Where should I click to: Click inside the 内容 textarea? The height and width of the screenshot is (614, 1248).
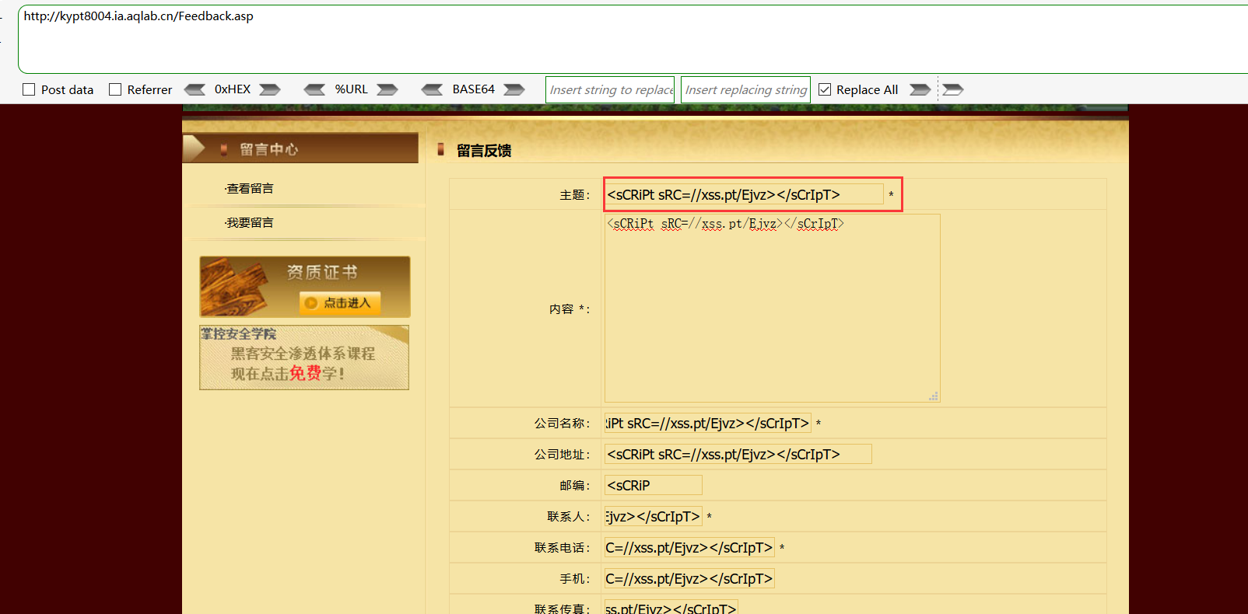tap(772, 308)
